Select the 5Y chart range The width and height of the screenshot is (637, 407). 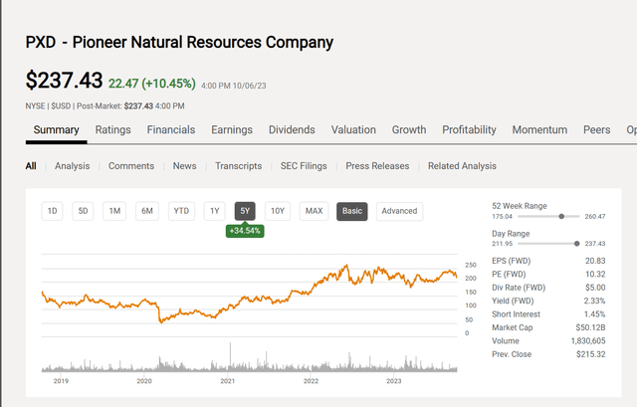click(245, 211)
